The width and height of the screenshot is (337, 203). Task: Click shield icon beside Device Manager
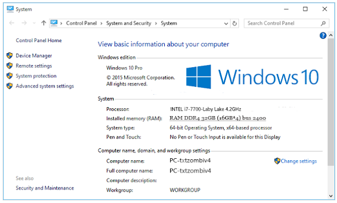click(x=9, y=56)
